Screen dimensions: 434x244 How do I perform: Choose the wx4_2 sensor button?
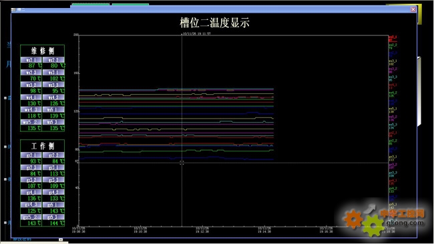click(53, 97)
